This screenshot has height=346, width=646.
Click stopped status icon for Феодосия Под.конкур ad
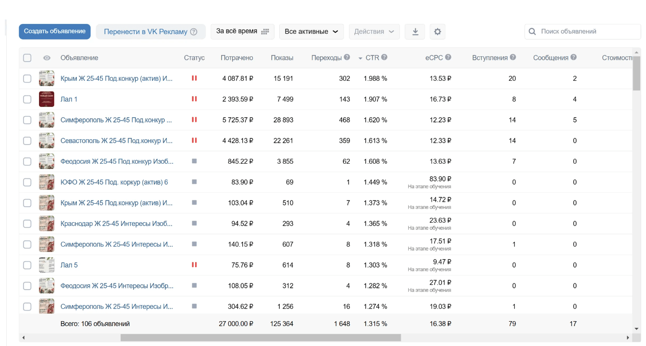click(194, 161)
